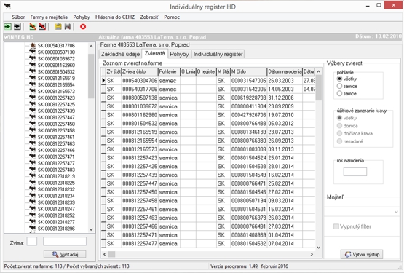Image resolution: width=404 pixels, height=273 pixels.
Task: Switch to the 'Zvieratá' tab
Action: (x=154, y=53)
